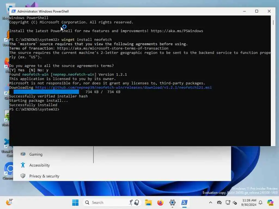Click the 'winget install neofetch' command text

pos(86,40)
